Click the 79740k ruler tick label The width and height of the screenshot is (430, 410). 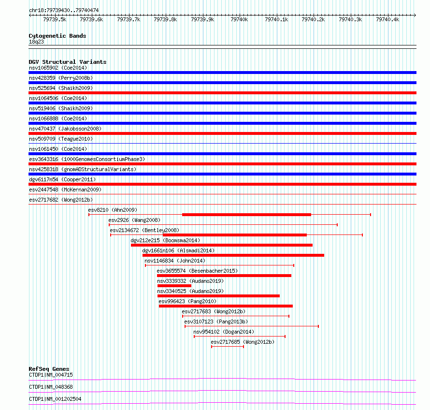coord(239,19)
